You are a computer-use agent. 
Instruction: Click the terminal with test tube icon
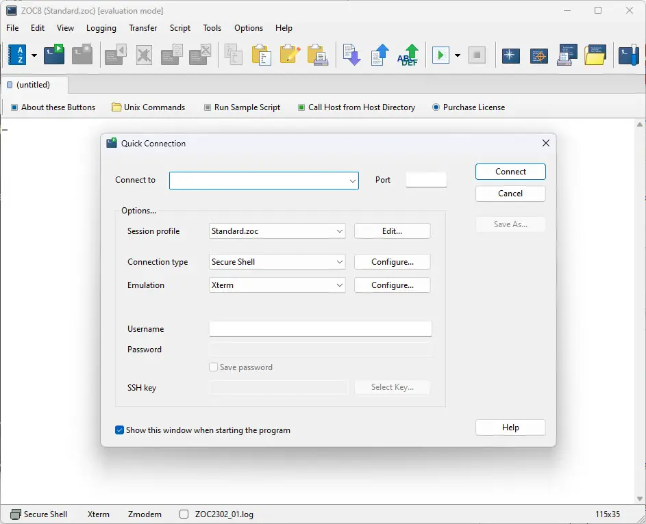coord(629,55)
